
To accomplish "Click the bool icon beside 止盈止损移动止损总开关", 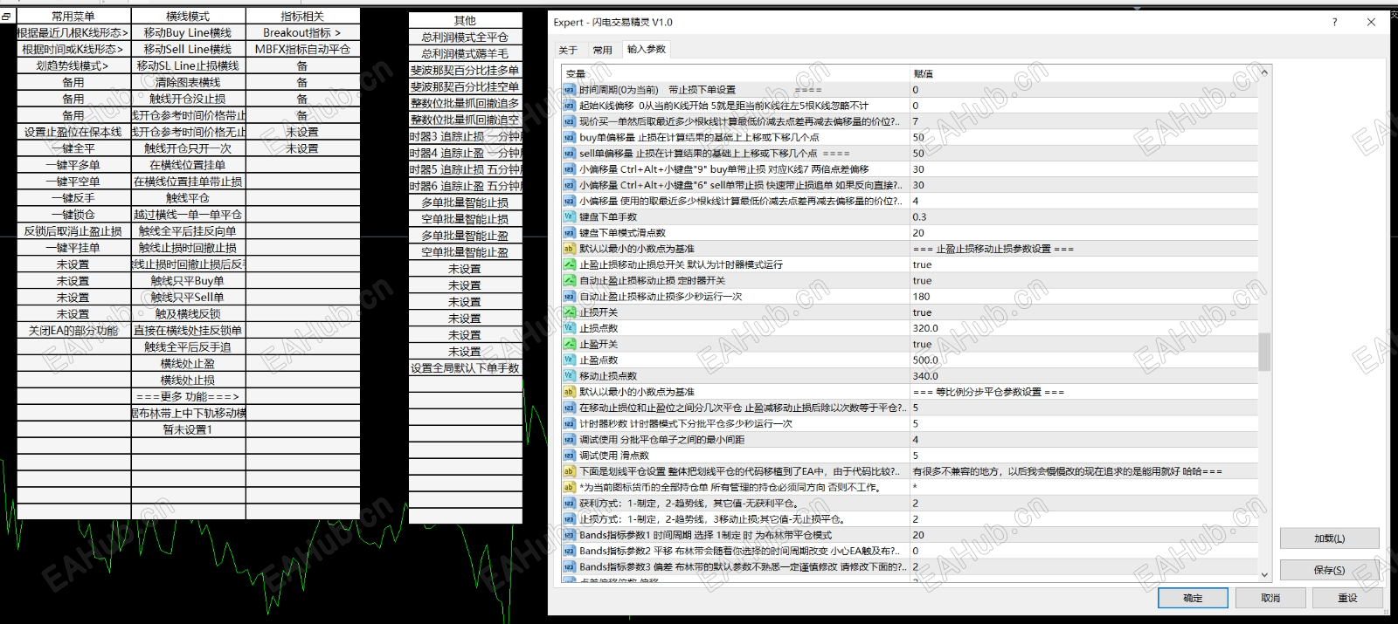I will [x=569, y=264].
